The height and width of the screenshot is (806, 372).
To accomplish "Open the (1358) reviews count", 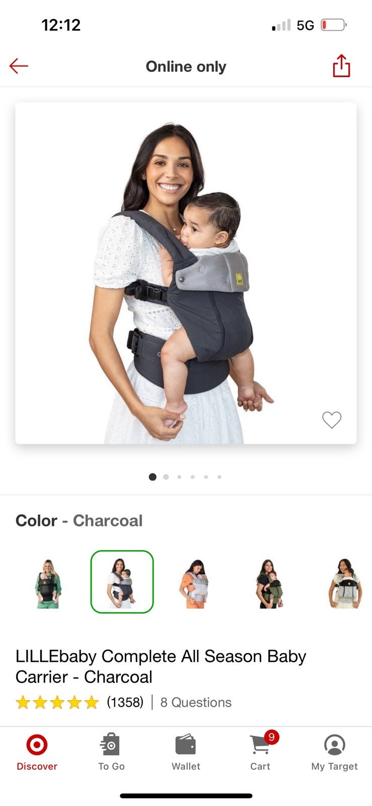I will 125,702.
